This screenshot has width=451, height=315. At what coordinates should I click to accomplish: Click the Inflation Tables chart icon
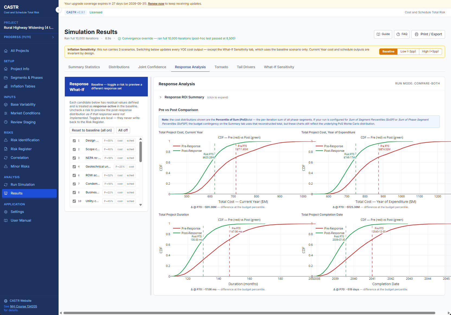pyautogui.click(x=6, y=86)
